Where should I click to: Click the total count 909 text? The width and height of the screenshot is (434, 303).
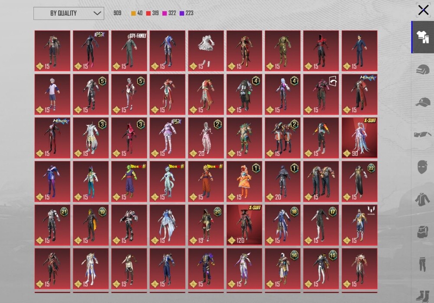[117, 13]
